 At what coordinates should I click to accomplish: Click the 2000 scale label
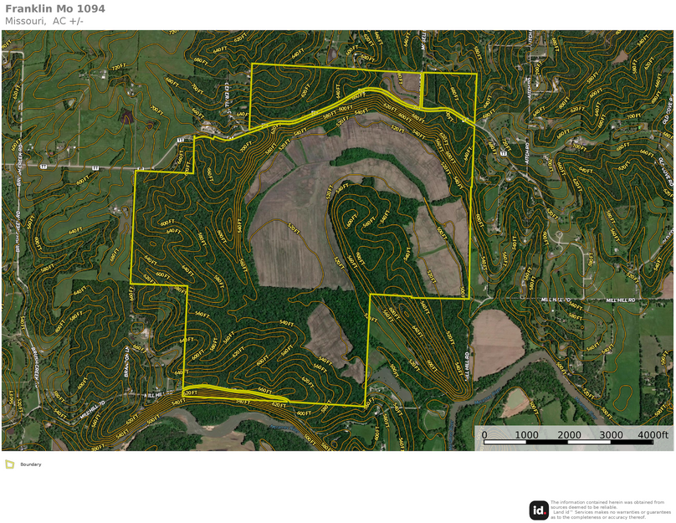(x=569, y=434)
